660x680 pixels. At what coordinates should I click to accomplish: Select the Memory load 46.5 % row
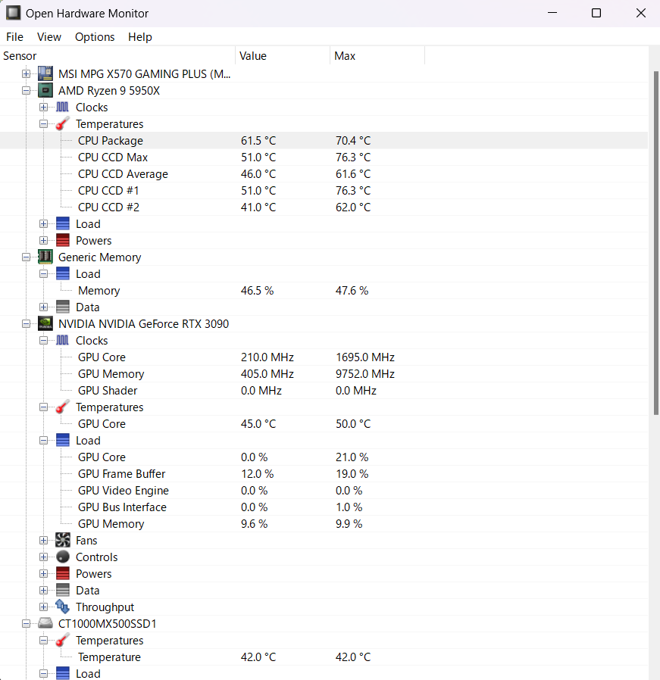[x=324, y=291]
